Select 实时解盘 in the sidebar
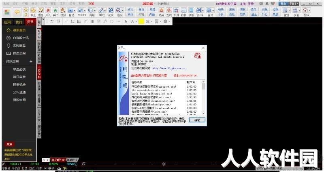 [x=19, y=46]
